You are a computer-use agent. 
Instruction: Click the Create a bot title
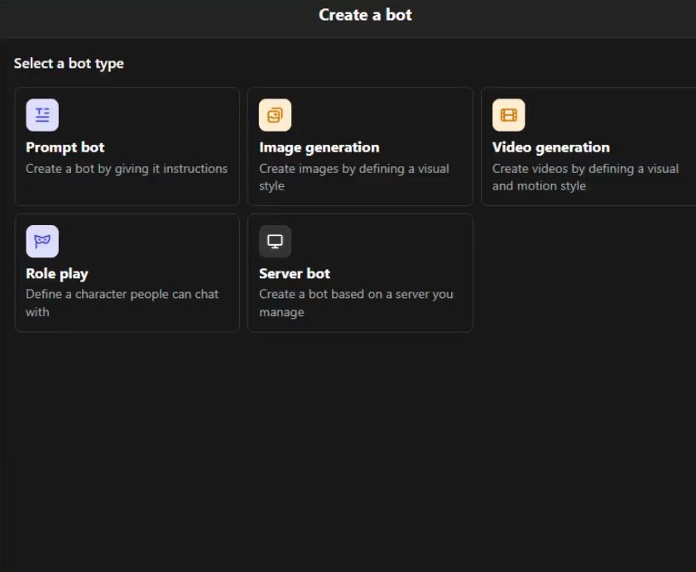(x=365, y=14)
